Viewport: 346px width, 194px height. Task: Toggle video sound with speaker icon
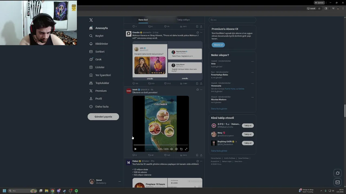pyautogui.click(x=171, y=149)
